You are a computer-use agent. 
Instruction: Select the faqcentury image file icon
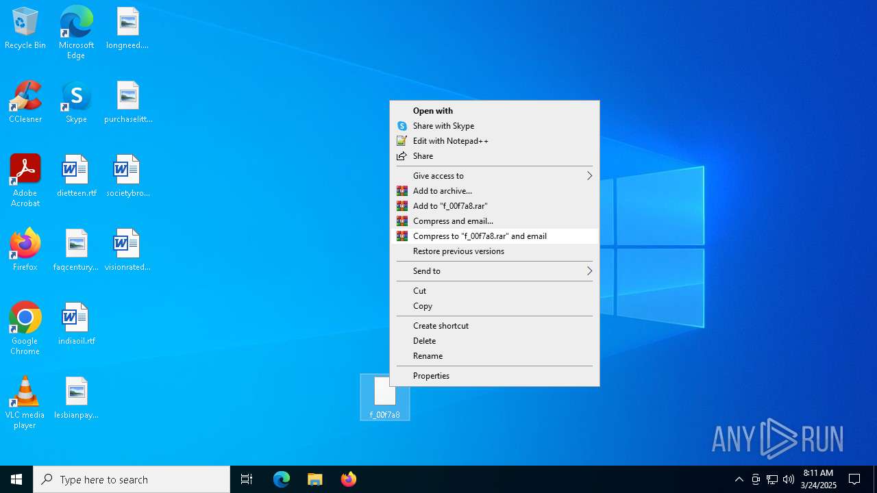[76, 250]
